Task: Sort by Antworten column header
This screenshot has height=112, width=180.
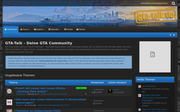Action: [x=97, y=82]
